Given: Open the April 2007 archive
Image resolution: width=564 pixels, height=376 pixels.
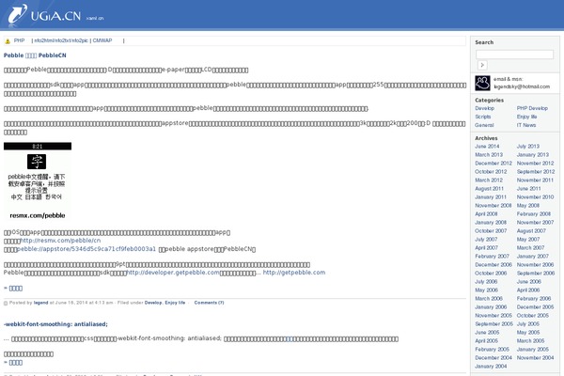Looking at the screenshot, I should 486,248.
